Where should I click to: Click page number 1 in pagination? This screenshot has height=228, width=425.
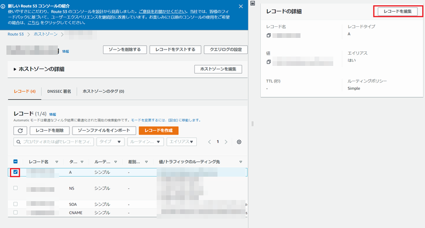[217, 142]
